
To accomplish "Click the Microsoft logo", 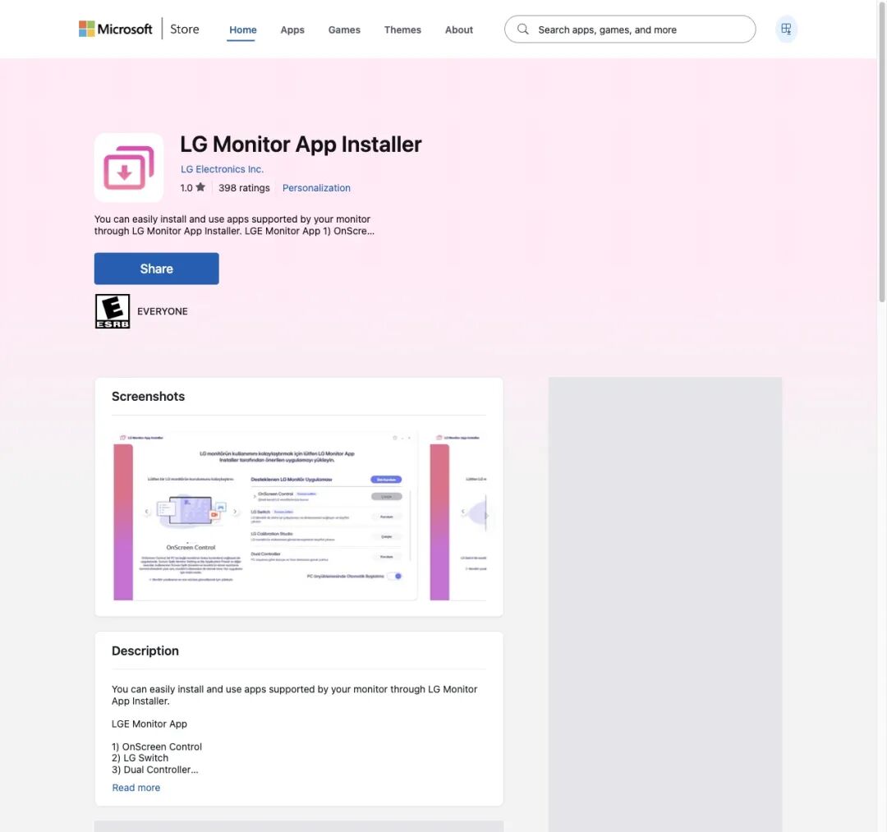I will pos(116,29).
